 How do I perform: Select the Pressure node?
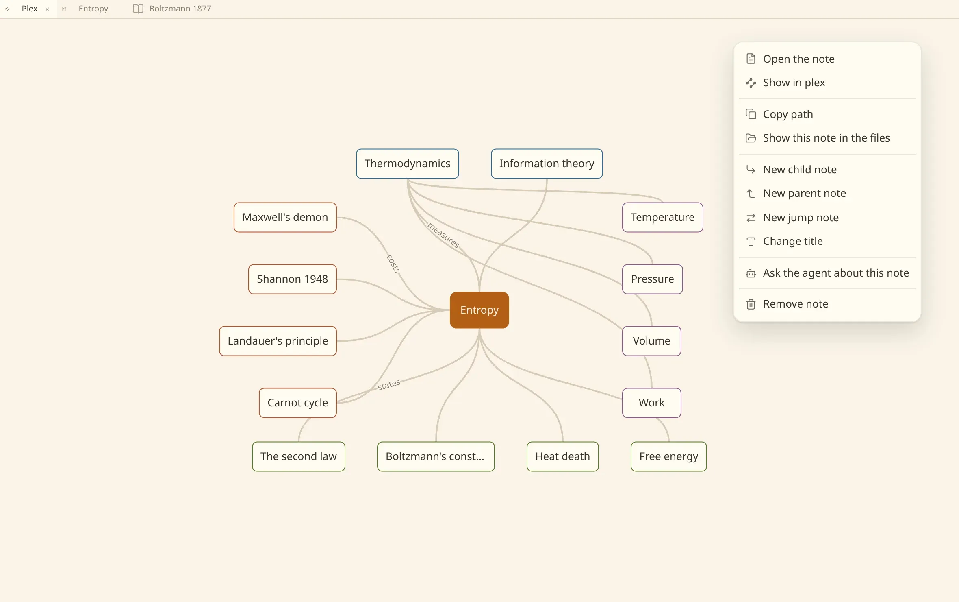click(x=652, y=279)
